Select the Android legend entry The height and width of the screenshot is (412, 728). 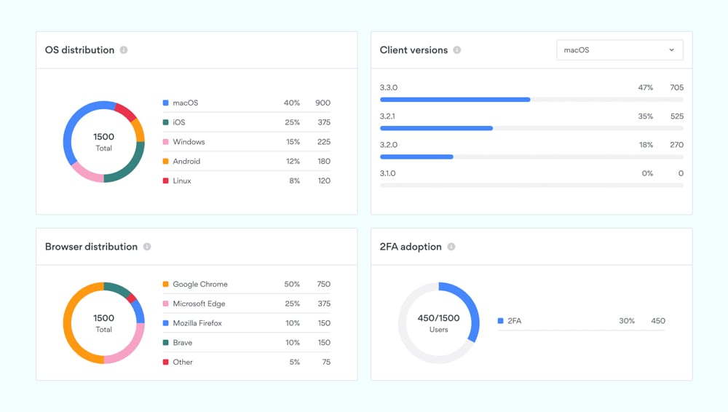tap(186, 162)
